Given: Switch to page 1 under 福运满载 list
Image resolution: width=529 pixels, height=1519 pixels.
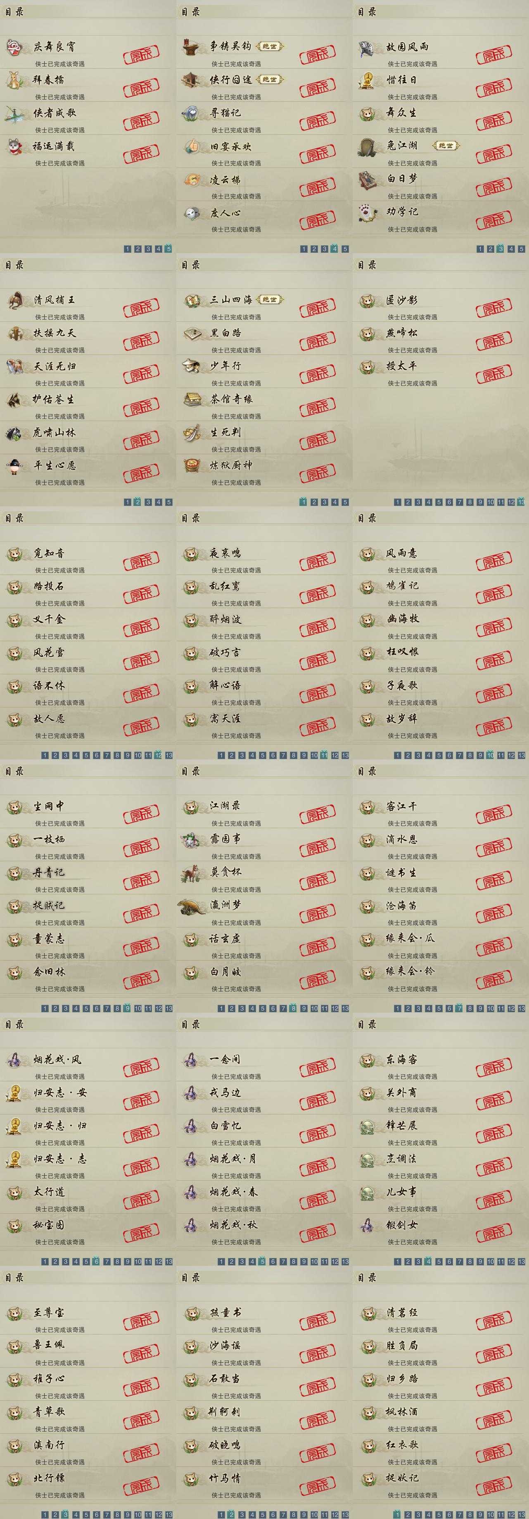Looking at the screenshot, I should [x=128, y=249].
